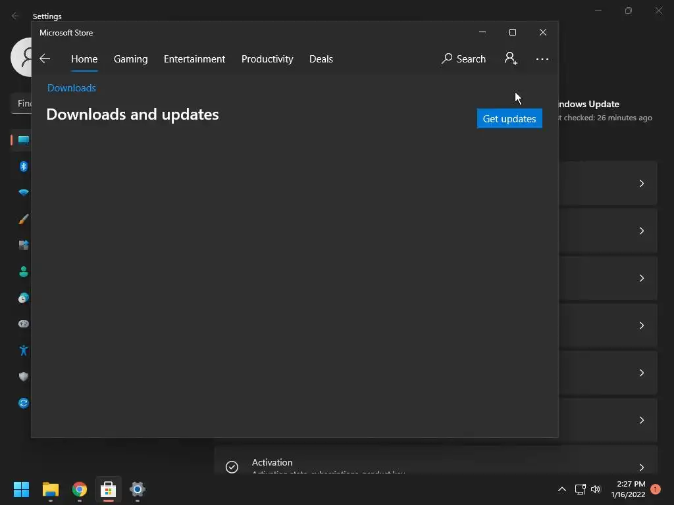Click the user avatar in Settings
This screenshot has height=505, width=674.
pos(21,57)
